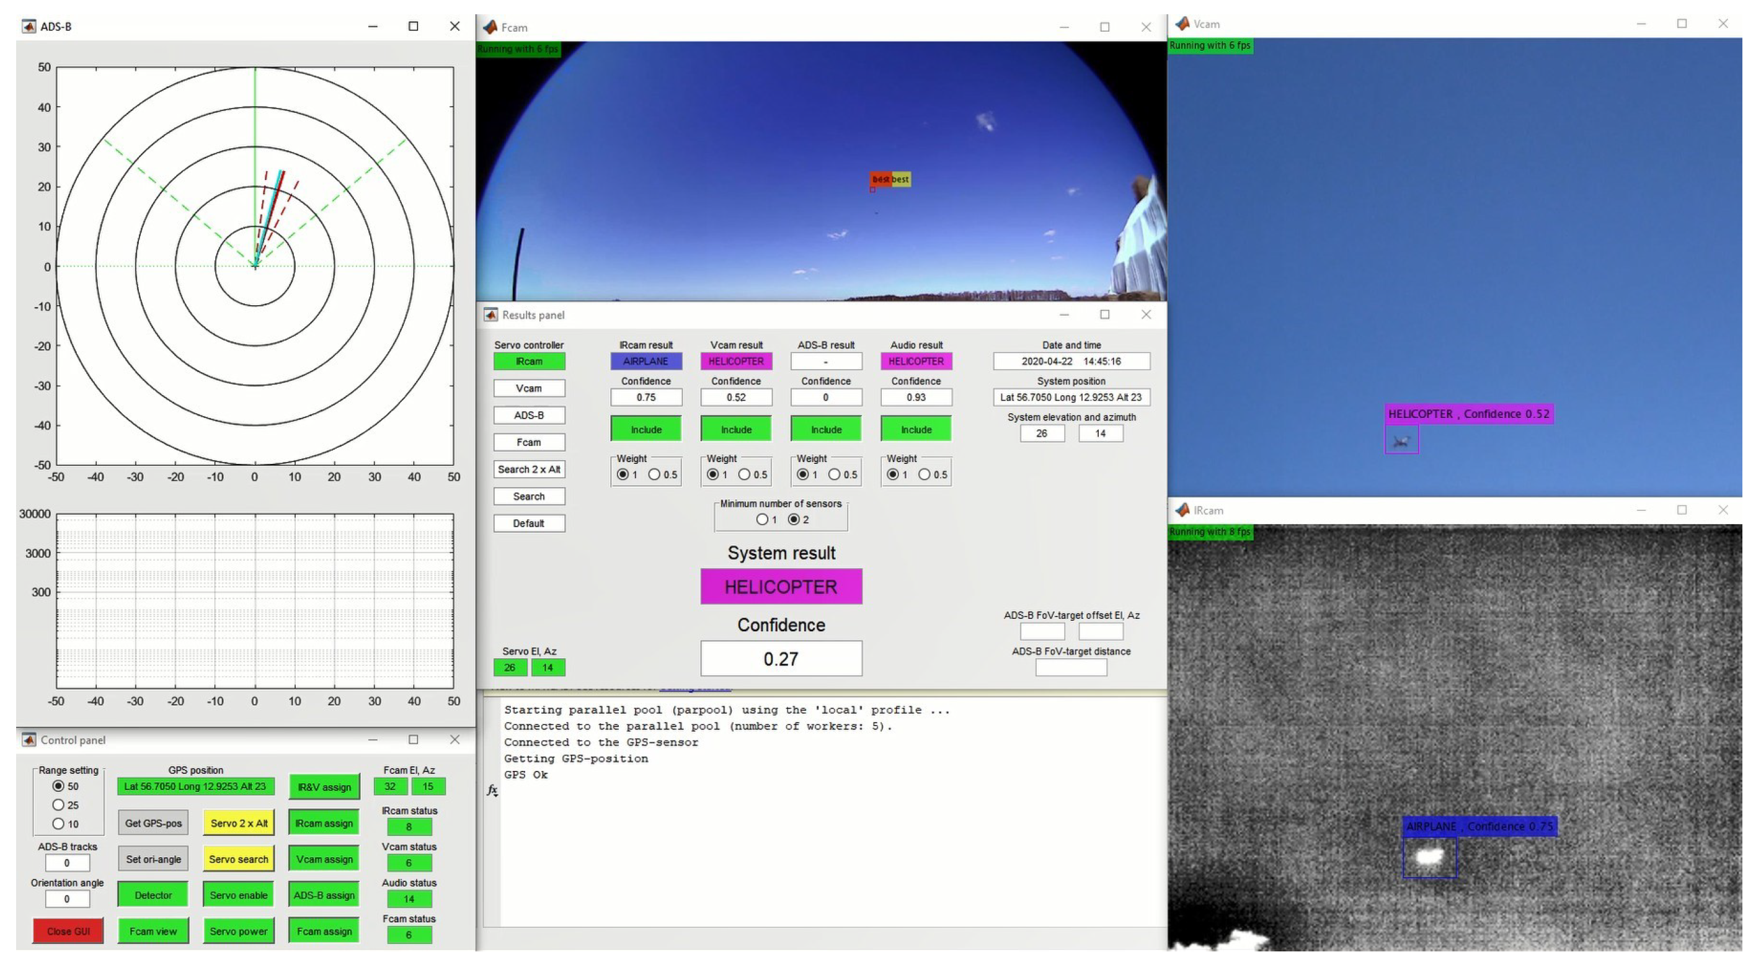Click the fx icon in command window
The image size is (1761, 970).
492,790
